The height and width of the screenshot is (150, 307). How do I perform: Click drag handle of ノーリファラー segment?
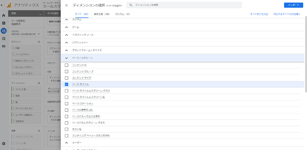13,54
